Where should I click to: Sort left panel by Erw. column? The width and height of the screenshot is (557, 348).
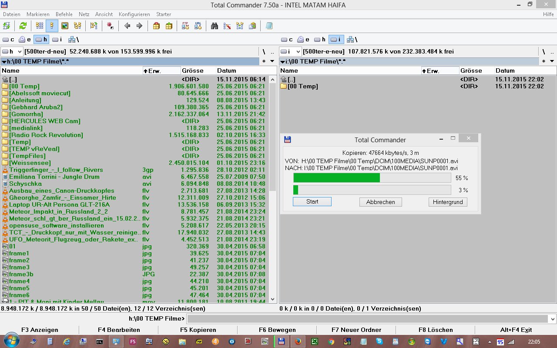(x=161, y=70)
